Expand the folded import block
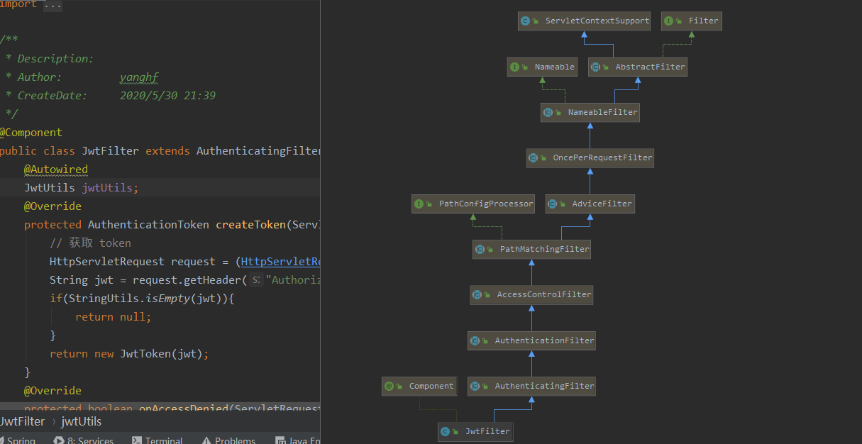 pos(53,5)
